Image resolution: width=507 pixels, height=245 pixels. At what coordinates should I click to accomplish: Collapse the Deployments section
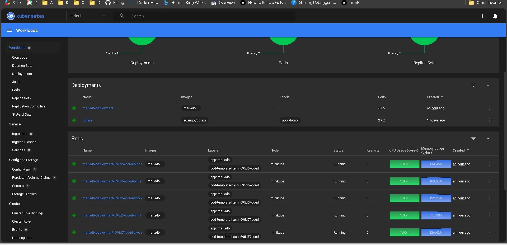tap(488, 85)
